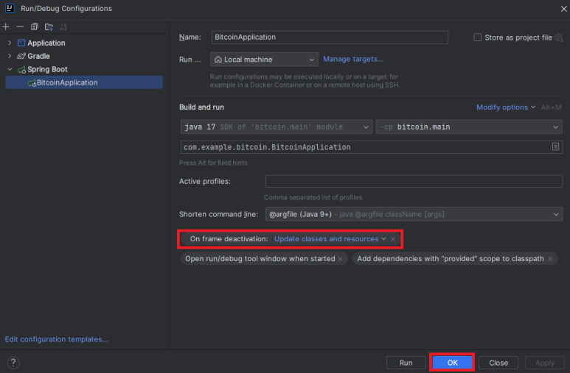Open the Update classes and resources dropdown
Viewport: 570px width, 373px height.
330,239
